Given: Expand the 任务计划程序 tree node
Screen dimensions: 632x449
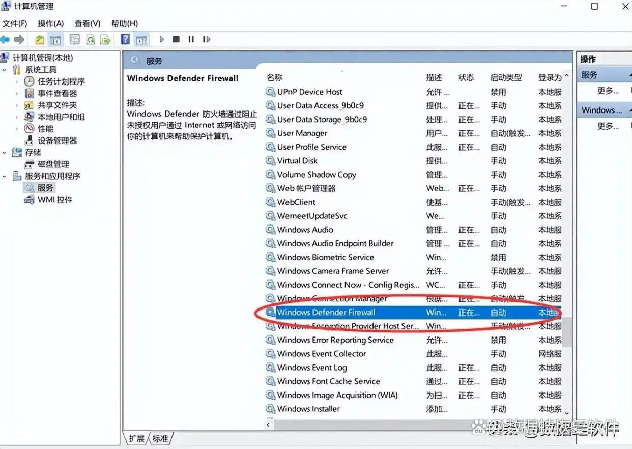Looking at the screenshot, I should [x=17, y=81].
